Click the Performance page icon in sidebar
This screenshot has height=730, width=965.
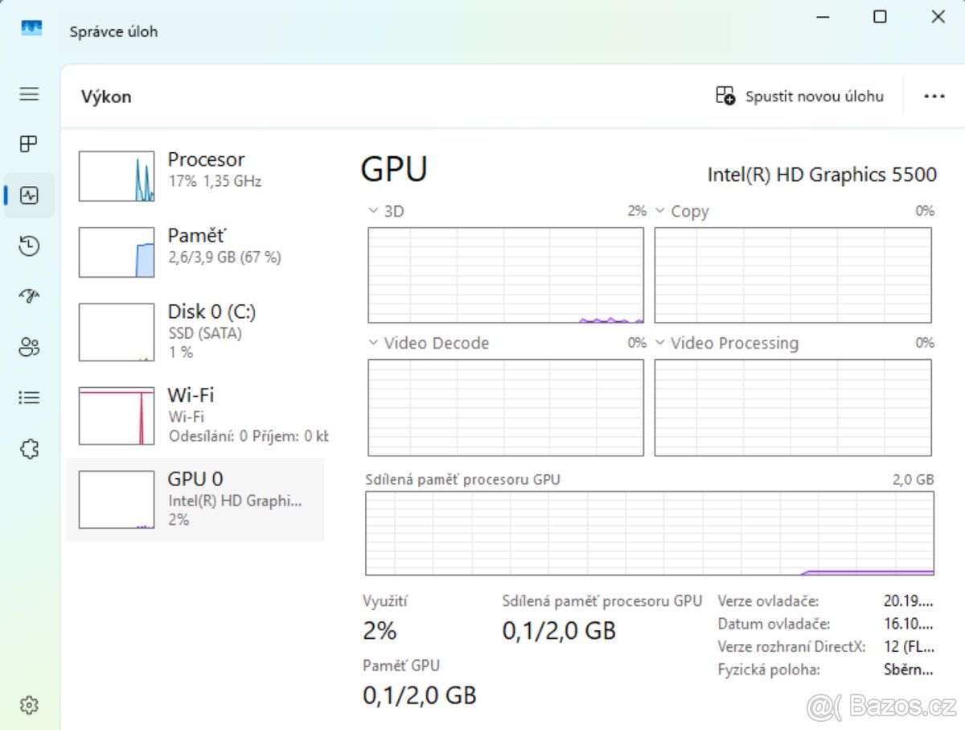pyautogui.click(x=29, y=196)
